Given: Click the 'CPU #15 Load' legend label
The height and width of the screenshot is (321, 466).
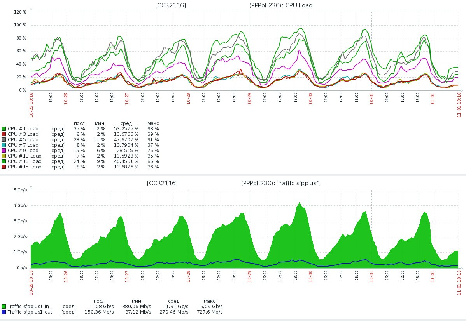Looking at the screenshot, I should pyautogui.click(x=25, y=167).
